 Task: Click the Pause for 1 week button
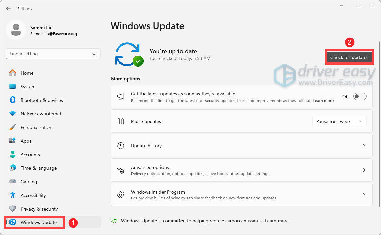click(333, 121)
